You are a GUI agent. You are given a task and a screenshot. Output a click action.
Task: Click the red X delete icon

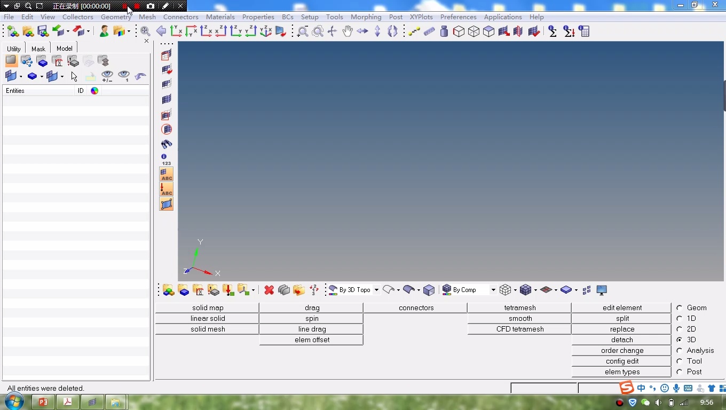[x=269, y=290]
